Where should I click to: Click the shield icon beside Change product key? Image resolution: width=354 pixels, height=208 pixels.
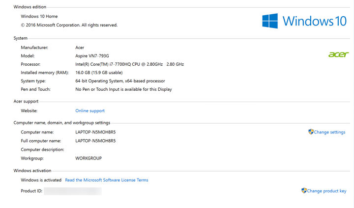304,191
